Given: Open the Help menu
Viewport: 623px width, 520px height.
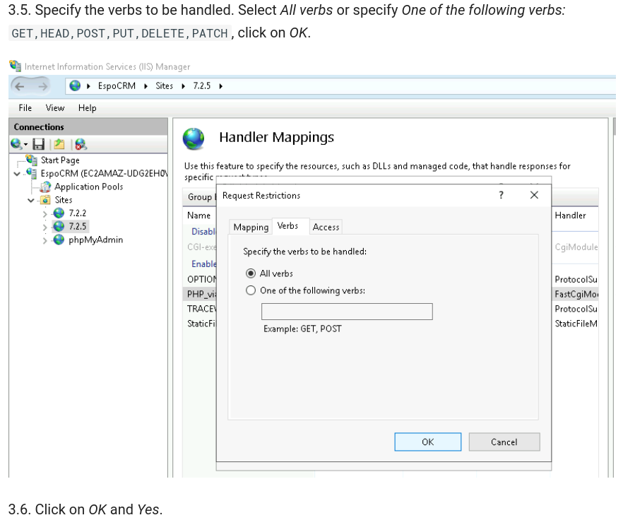Looking at the screenshot, I should click(87, 107).
